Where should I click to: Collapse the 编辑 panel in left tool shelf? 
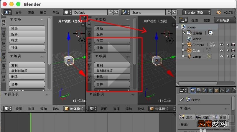click(x=11, y=56)
